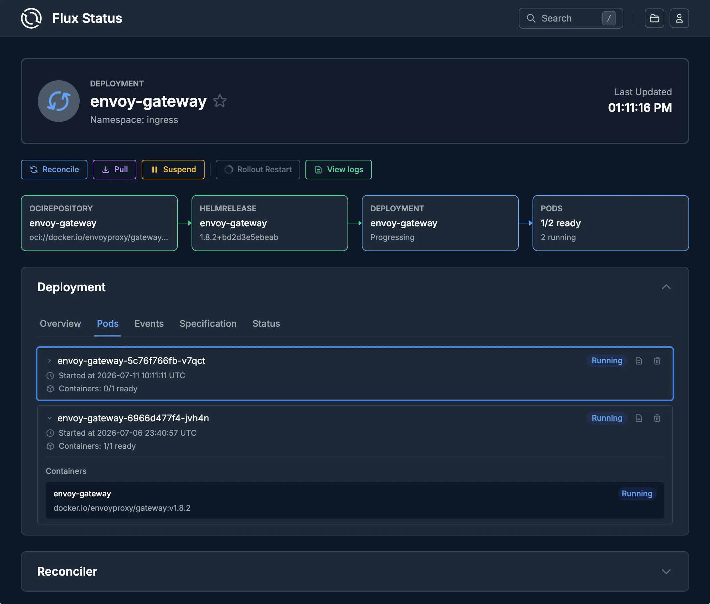The height and width of the screenshot is (604, 710).
Task: Click clock icon beside 10:11:11 UTC start time
Action: click(50, 376)
